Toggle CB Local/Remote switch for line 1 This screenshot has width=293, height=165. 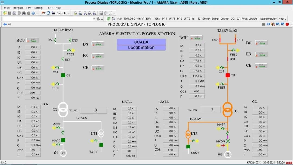pos(98,68)
